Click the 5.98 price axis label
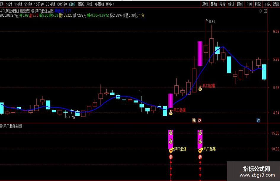The width and height of the screenshot is (280, 181). tap(276, 59)
